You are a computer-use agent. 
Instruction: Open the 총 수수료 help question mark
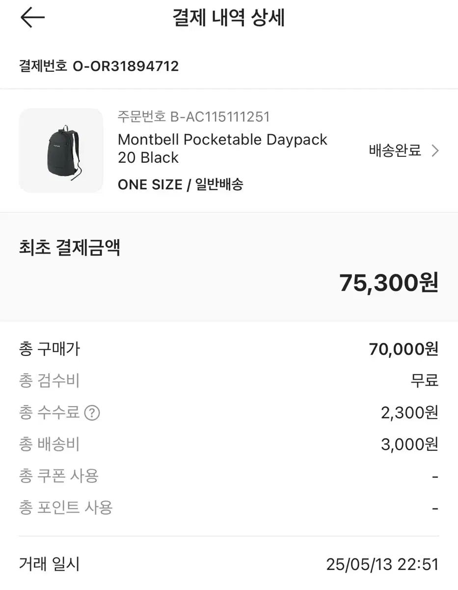tap(92, 413)
